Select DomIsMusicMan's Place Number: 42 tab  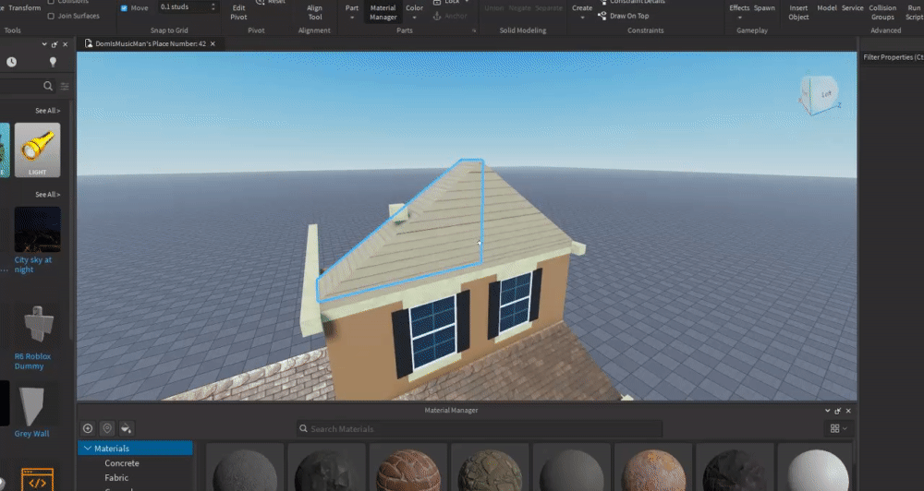(x=151, y=43)
